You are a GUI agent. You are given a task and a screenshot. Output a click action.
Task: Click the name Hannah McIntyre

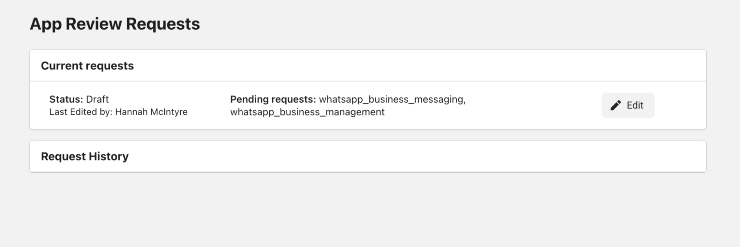point(151,112)
